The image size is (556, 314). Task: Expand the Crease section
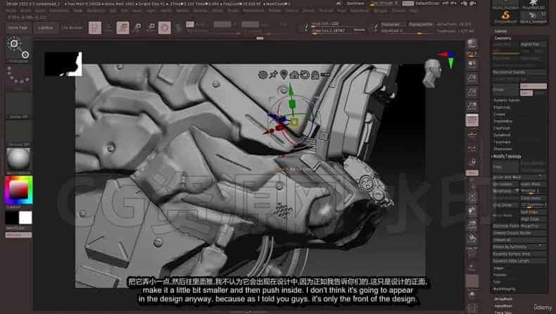click(499, 114)
